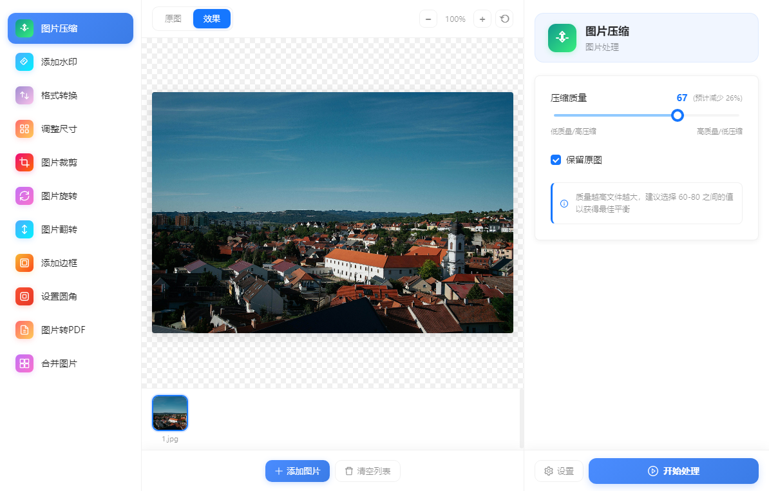769x491 pixels.
Task: Select the 格式转换 menu label
Action: coord(59,95)
